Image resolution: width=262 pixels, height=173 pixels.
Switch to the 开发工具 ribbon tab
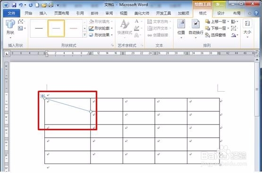tap(163, 13)
